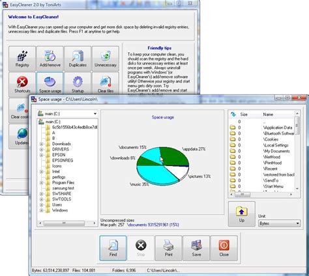Select the \My Documents row
309x276 pixels.
262,151
